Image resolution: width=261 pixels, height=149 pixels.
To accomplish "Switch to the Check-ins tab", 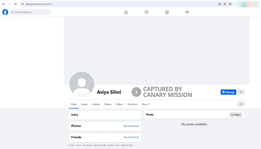I will point(132,104).
